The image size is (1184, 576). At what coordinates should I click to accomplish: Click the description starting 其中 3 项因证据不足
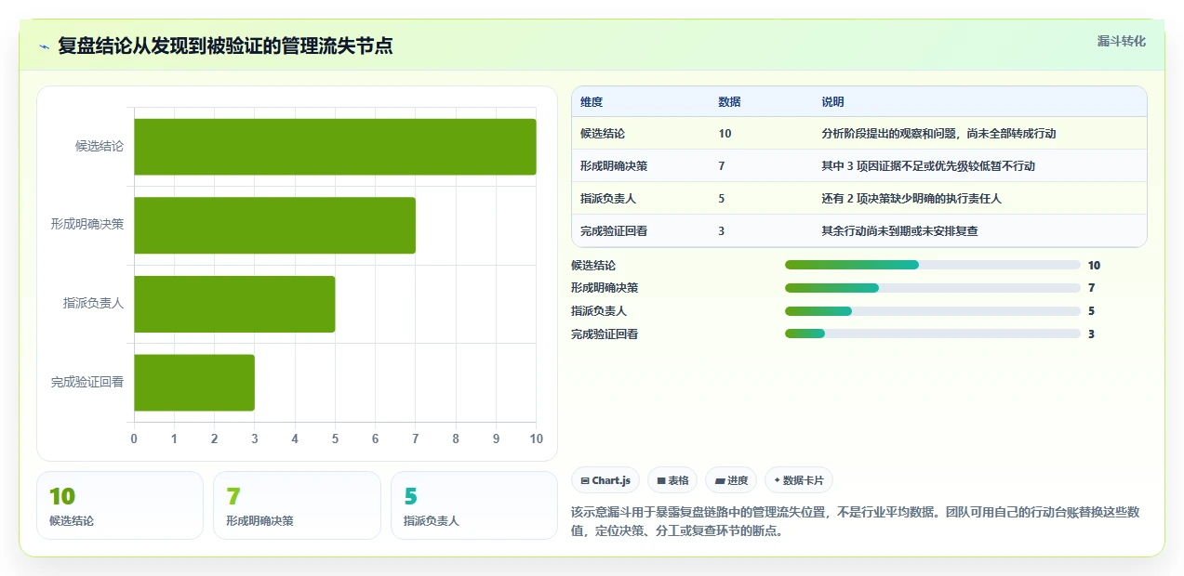click(x=928, y=166)
